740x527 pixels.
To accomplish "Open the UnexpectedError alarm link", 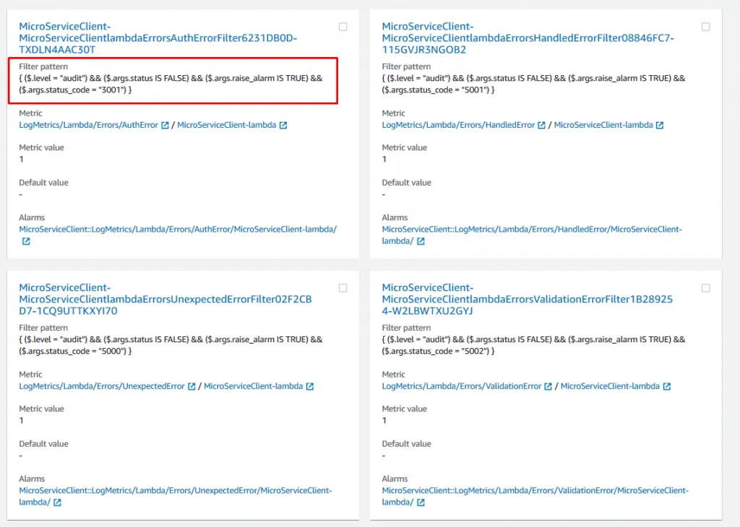I will (x=175, y=491).
